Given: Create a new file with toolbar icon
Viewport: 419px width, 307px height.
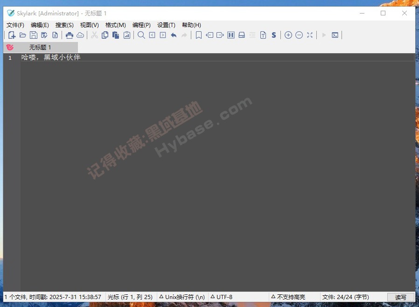Looking at the screenshot, I should [12, 35].
